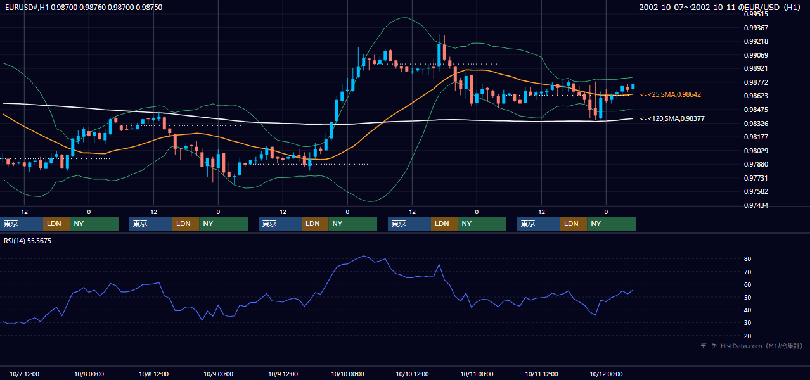Viewport: 810px width, 380px height.
Task: Click price axis value 0.97582
Action: 756,191
